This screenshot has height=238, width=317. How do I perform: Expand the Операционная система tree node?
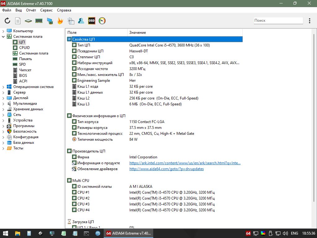[3, 87]
